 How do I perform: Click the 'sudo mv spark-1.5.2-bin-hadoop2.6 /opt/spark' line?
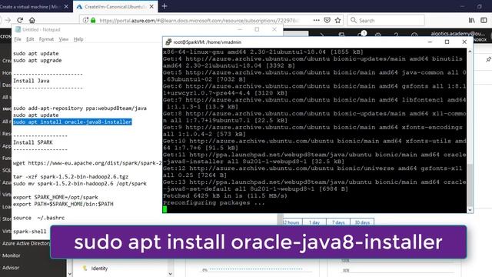click(x=80, y=184)
